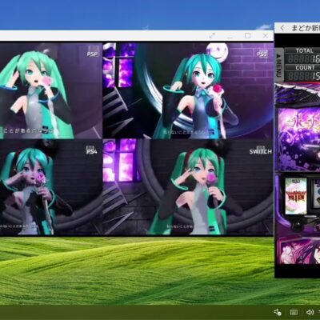The height and width of the screenshot is (320, 320).
Task: Click the left slot reel symbol
Action: (x=296, y=196)
